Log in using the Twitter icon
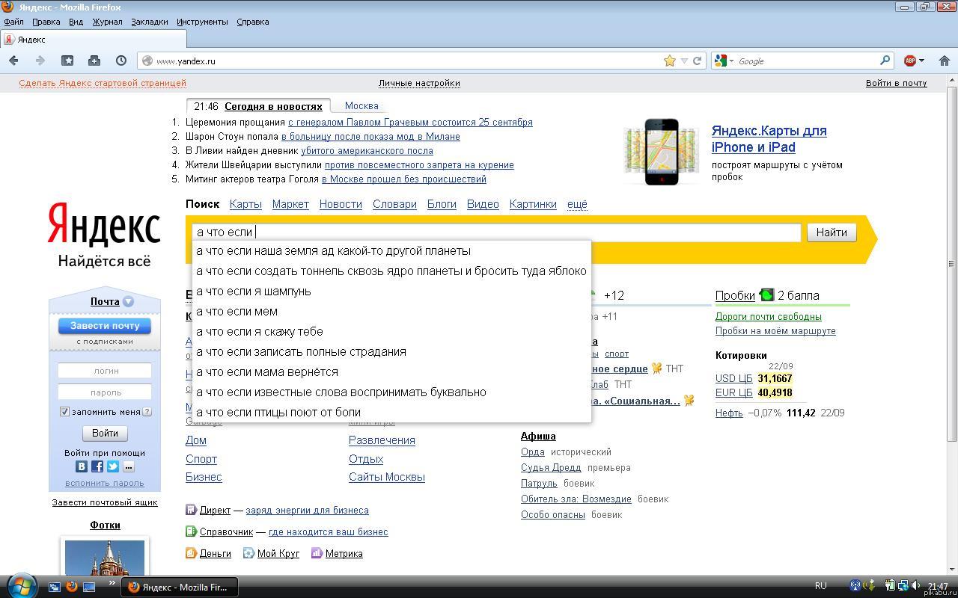Viewport: 958px width, 598px height. click(x=113, y=466)
